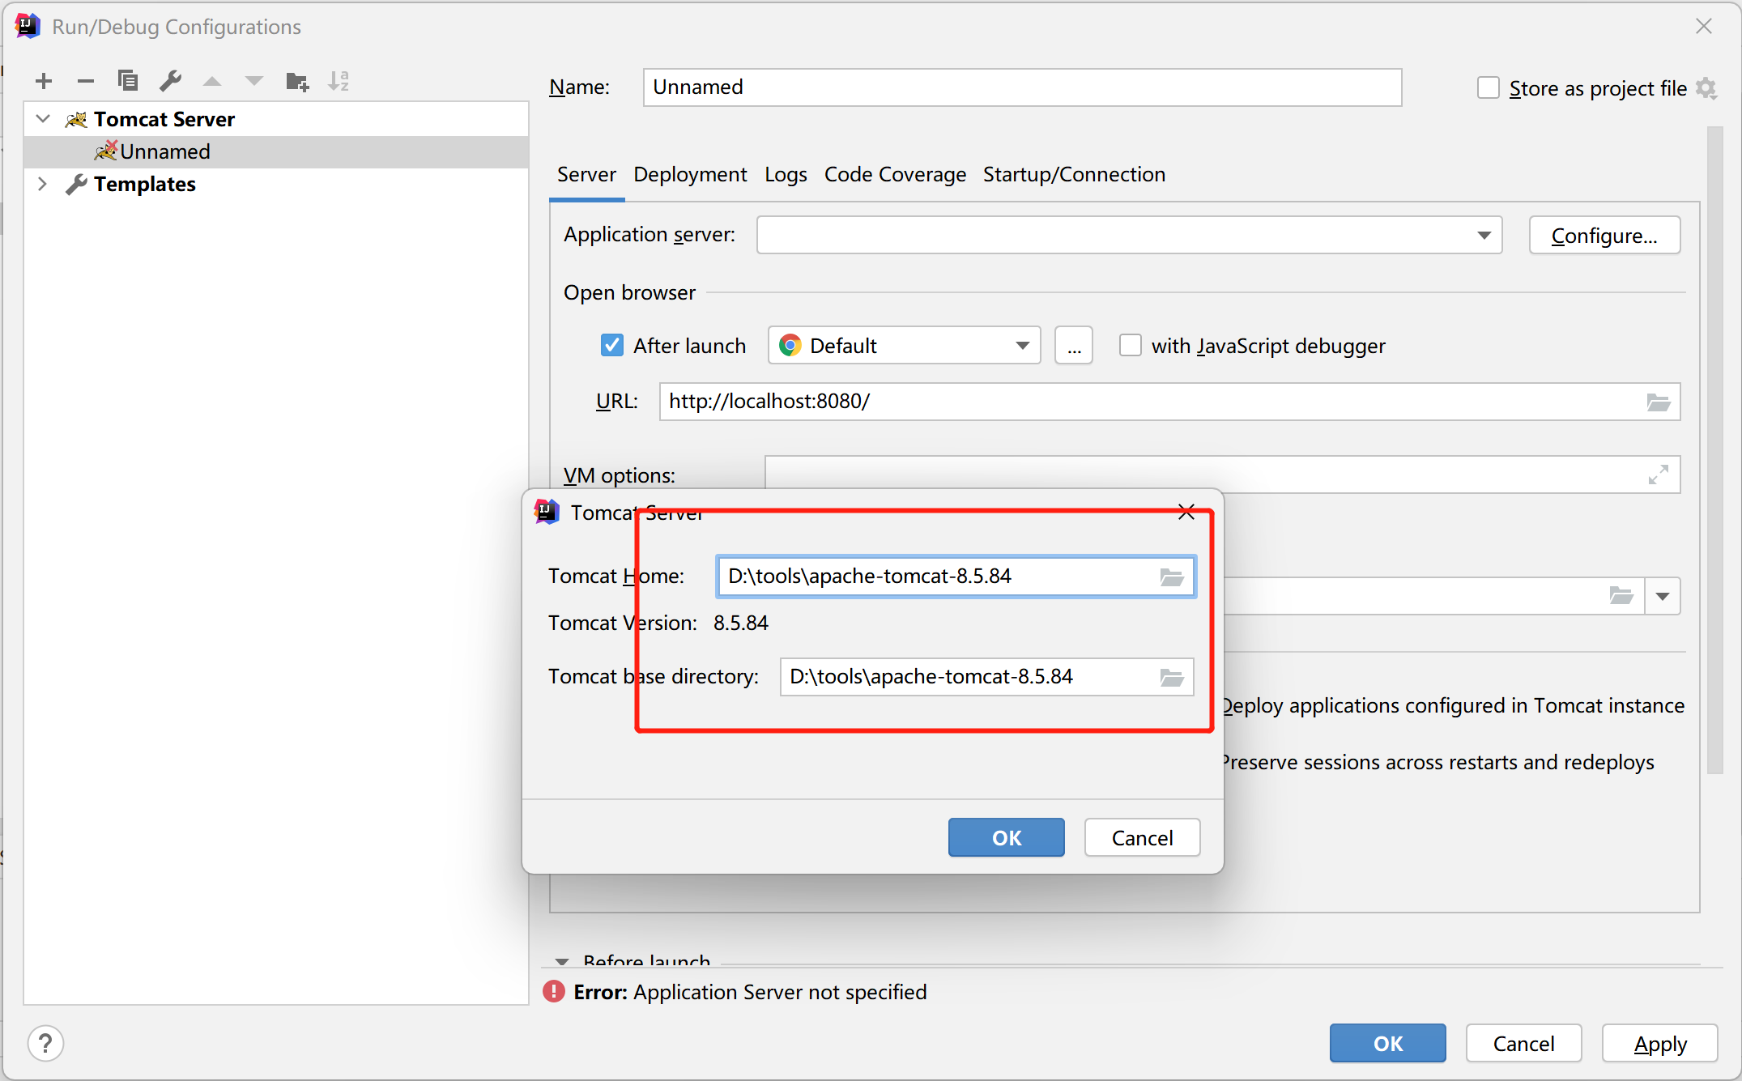Screen dimensions: 1742x1081
Task: Remove the selected configuration with minus icon
Action: (x=86, y=81)
